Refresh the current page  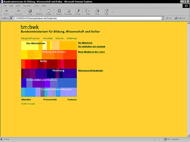pos(39,12)
